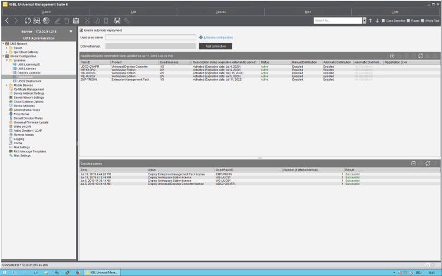Tick the Regex search option

pos(408,21)
